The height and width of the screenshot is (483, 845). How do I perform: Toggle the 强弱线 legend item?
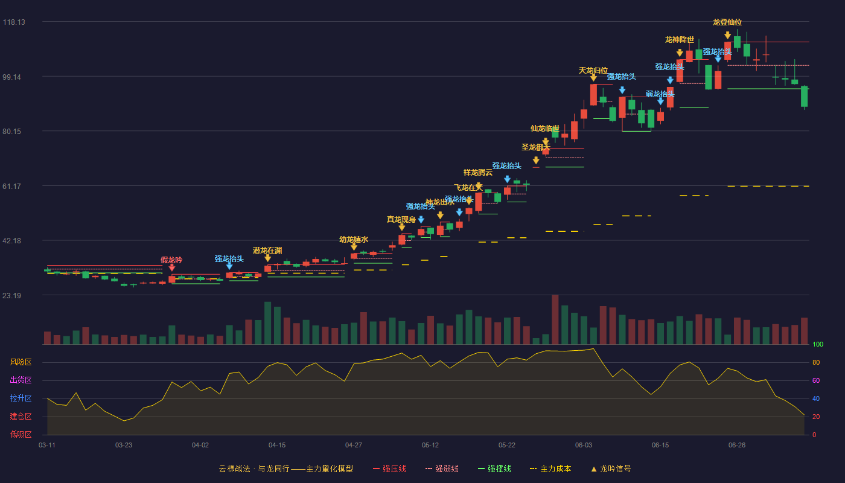[442, 469]
